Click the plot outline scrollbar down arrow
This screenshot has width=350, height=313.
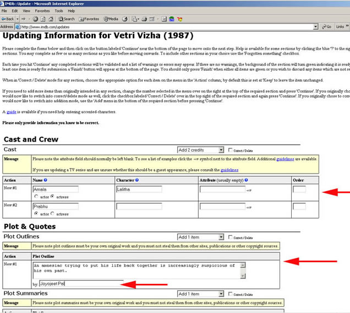243,276
